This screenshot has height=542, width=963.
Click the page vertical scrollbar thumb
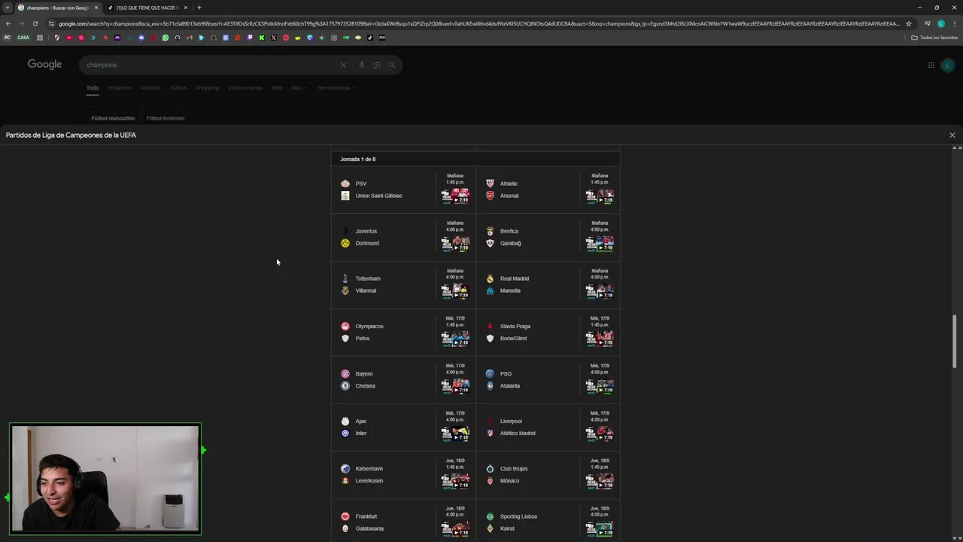point(956,341)
